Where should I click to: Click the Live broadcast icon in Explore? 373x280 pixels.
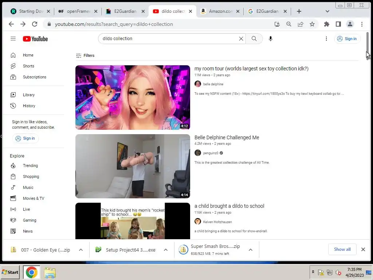coord(13,209)
